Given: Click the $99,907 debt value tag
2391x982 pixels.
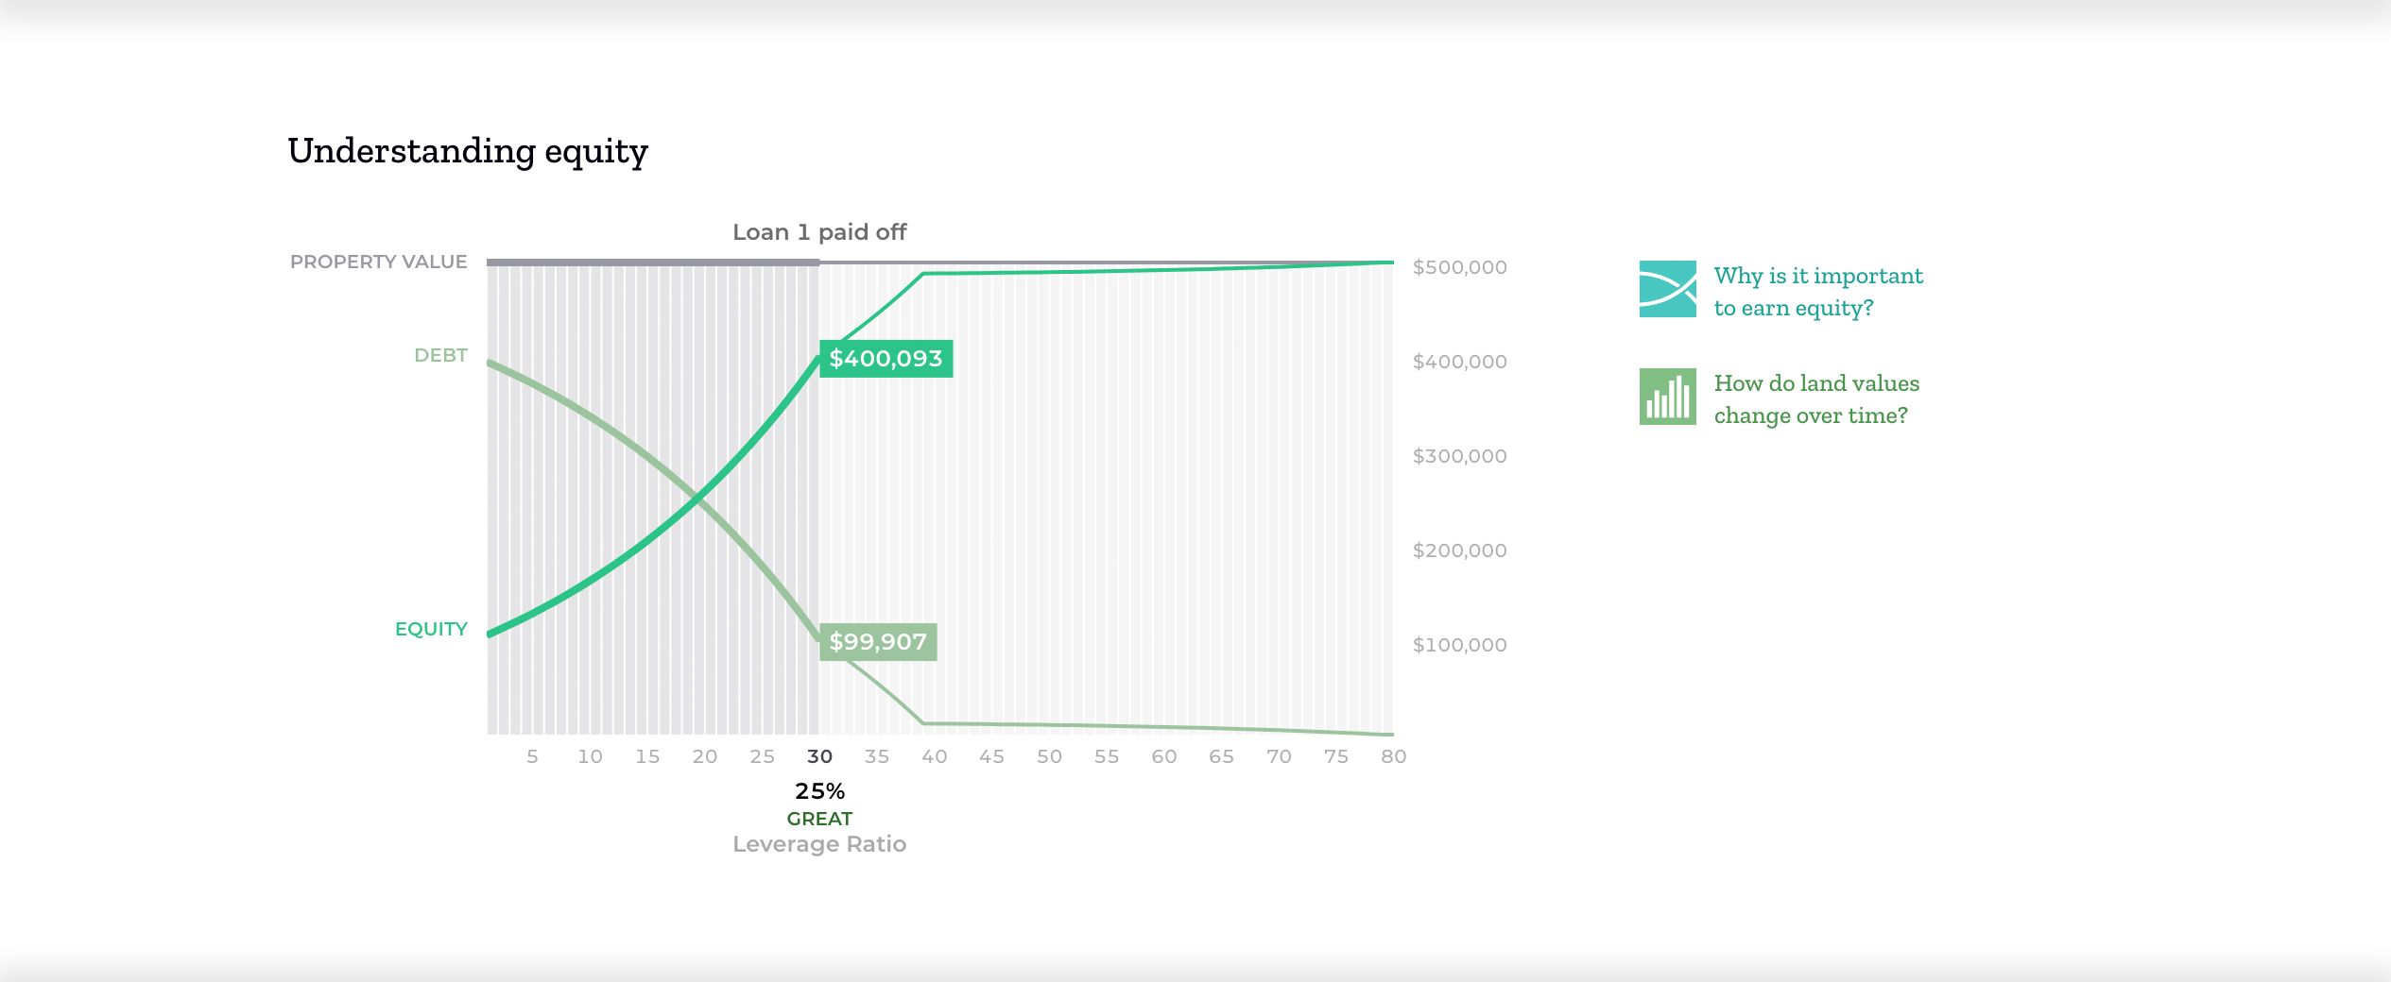Looking at the screenshot, I should click(x=878, y=642).
